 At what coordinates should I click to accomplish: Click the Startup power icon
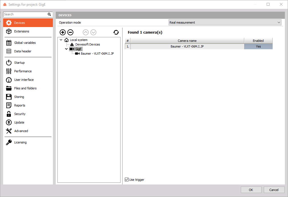9,63
